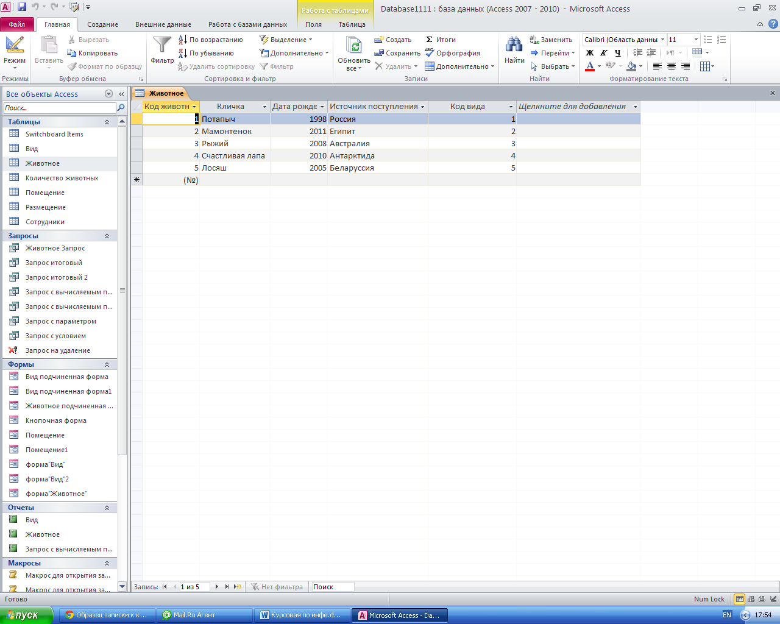Switch to the Поля tab

pos(313,24)
